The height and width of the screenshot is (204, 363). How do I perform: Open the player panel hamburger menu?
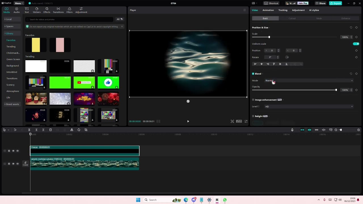click(244, 10)
